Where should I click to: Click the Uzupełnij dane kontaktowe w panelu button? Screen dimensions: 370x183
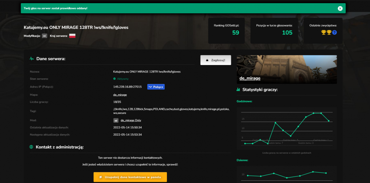coord(130,177)
